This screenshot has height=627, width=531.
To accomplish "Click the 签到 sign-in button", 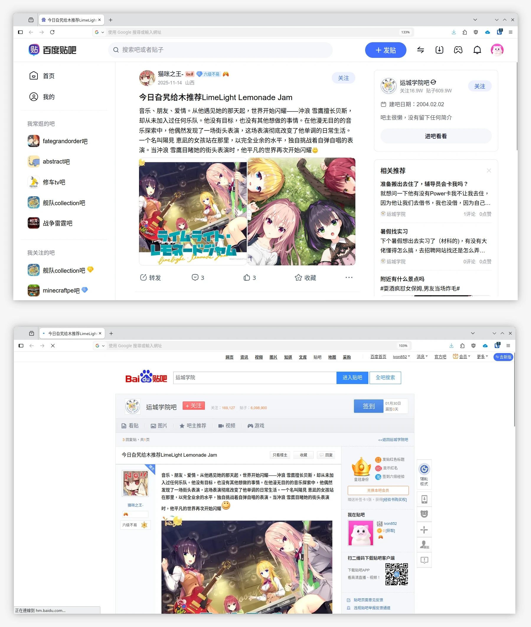I will coord(368,406).
